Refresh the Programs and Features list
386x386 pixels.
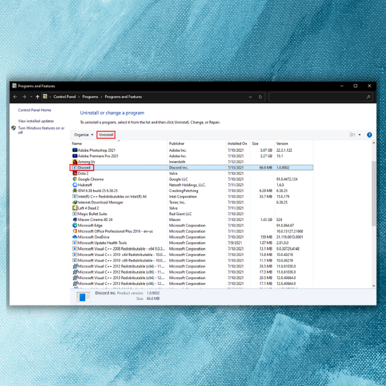click(260, 96)
